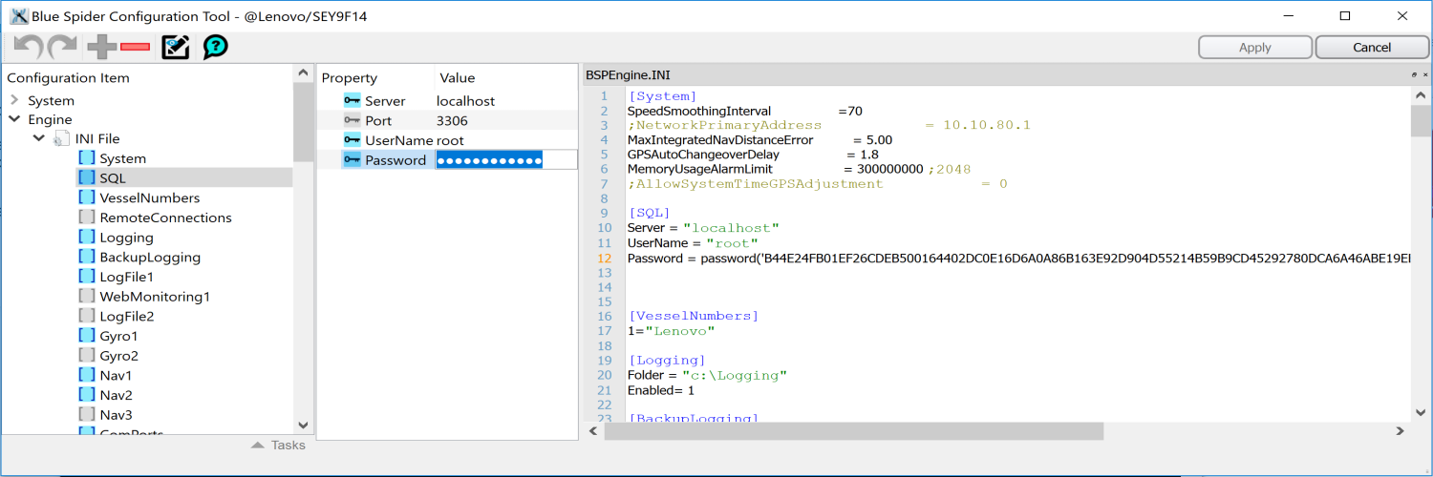
Task: Click the Apply button
Action: 1255,48
